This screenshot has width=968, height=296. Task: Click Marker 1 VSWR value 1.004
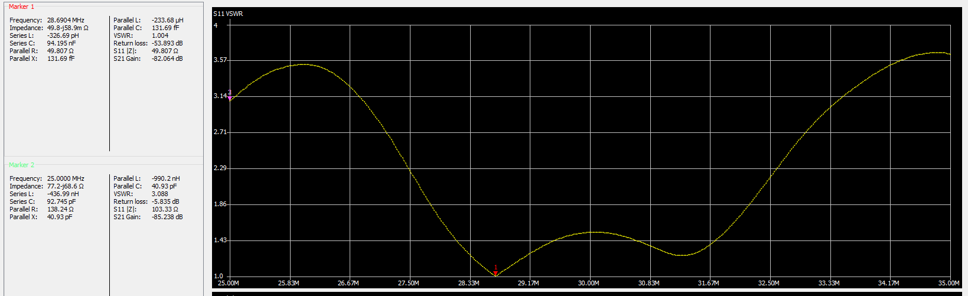160,35
